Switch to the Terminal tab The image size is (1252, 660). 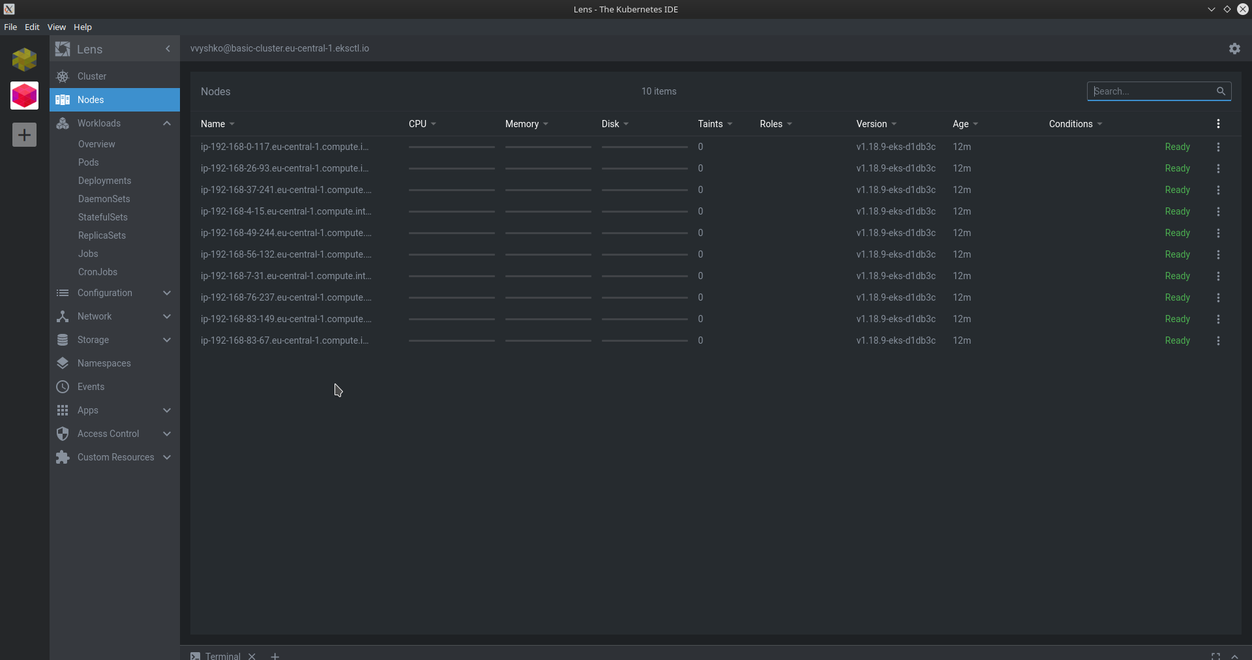click(x=216, y=655)
